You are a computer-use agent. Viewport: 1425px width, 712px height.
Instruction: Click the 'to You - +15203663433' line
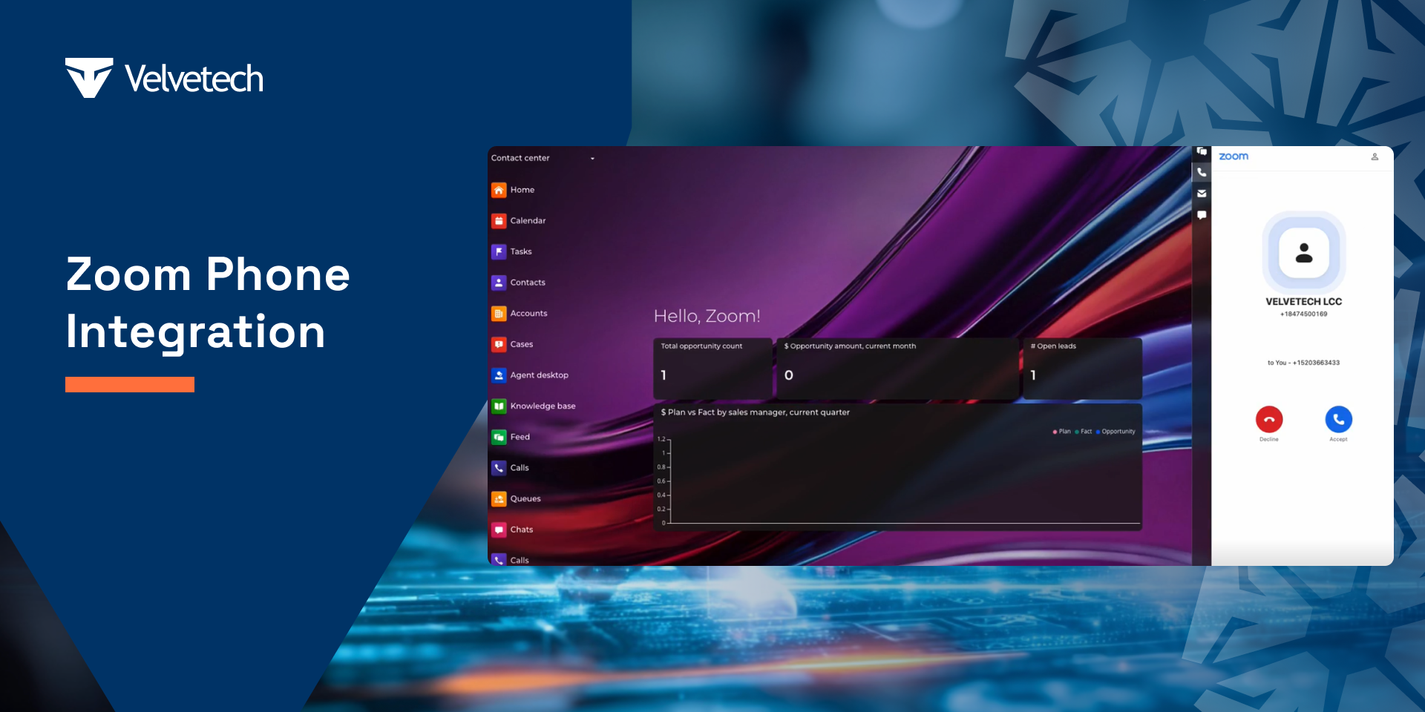[x=1304, y=363]
